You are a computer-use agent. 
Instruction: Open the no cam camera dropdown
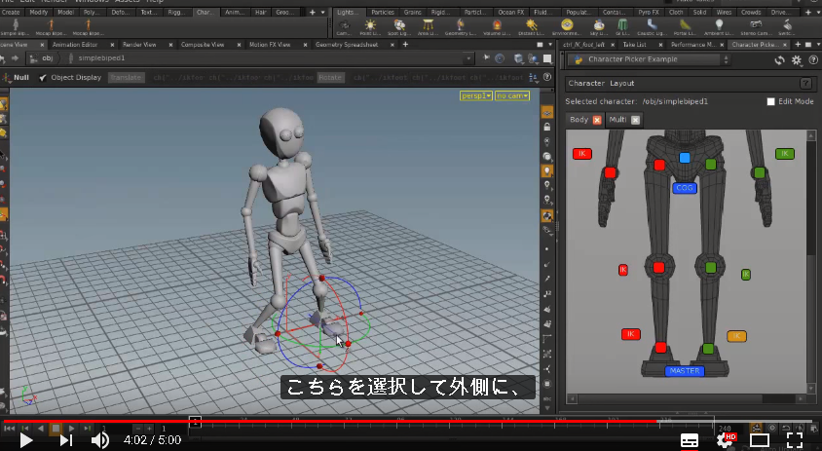pyautogui.click(x=512, y=96)
